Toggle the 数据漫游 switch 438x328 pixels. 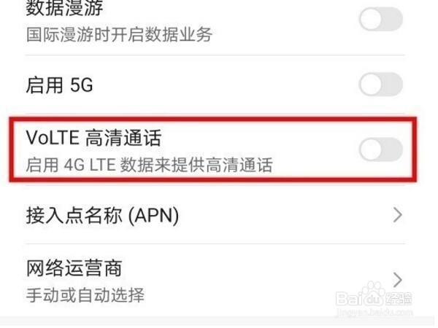tap(381, 19)
